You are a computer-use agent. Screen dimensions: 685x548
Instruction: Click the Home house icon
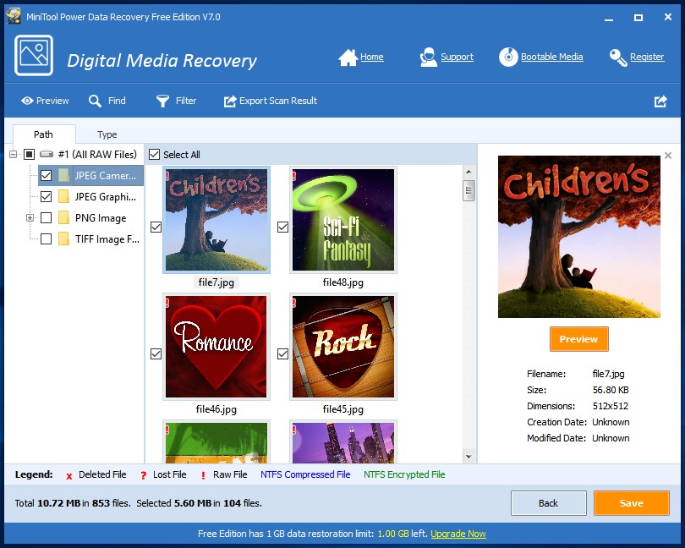coord(348,58)
